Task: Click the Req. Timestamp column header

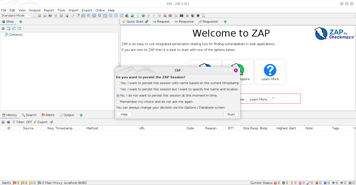Action: click(x=60, y=128)
